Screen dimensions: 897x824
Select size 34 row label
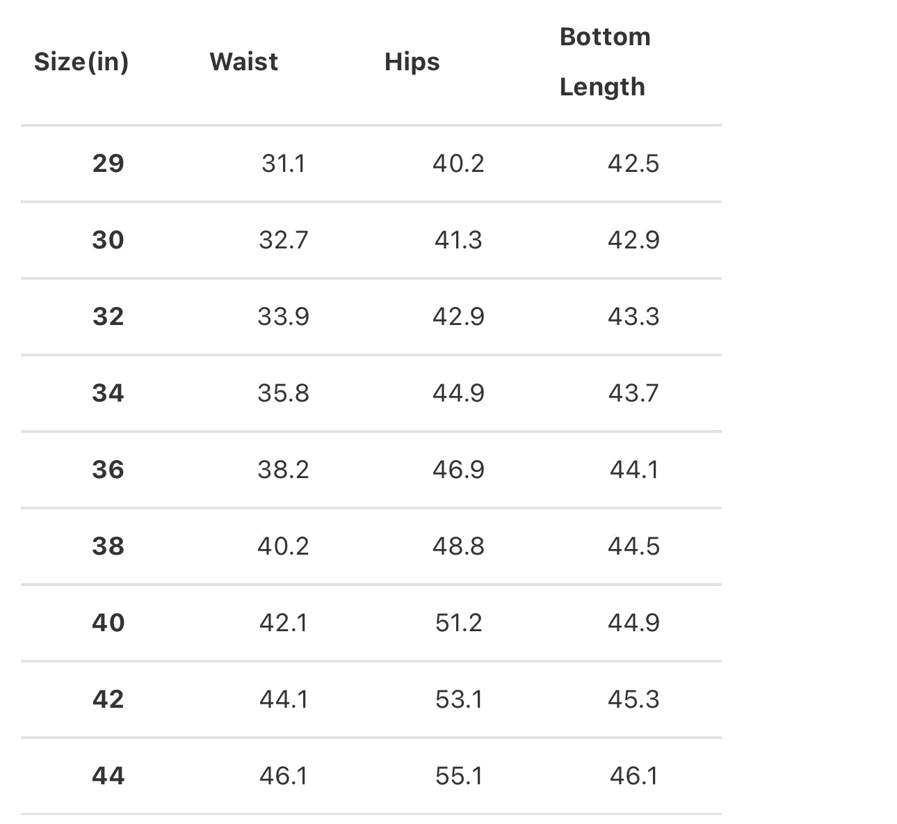(108, 393)
